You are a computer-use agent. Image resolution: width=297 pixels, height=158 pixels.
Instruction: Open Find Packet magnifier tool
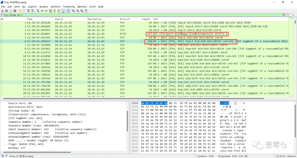38,11
